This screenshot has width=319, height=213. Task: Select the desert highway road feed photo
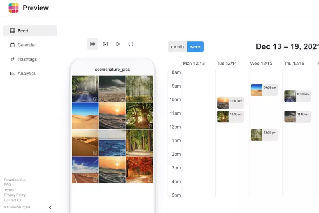85,170
